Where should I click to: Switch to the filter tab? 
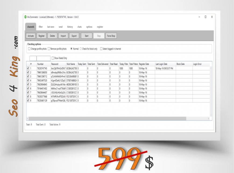(41, 27)
